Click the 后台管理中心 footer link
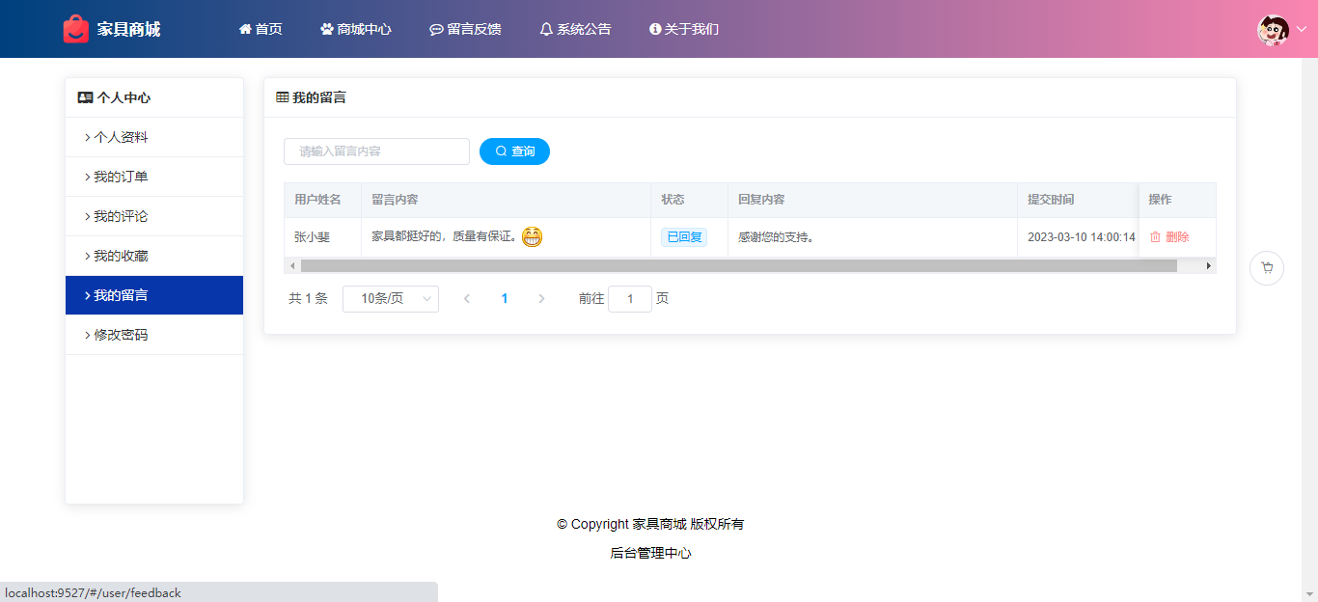This screenshot has height=602, width=1318. (650, 553)
